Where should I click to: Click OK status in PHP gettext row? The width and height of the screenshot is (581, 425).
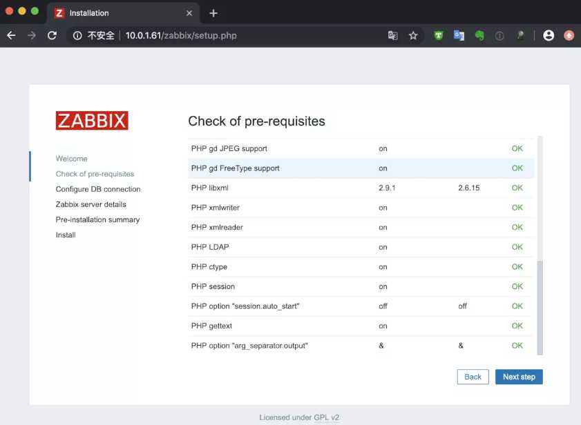(x=517, y=326)
